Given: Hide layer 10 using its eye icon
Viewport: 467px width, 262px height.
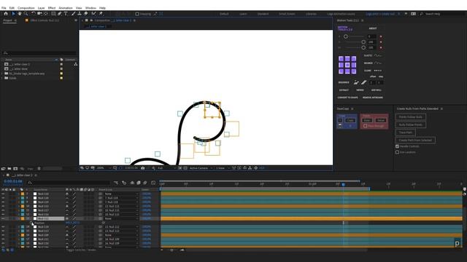Looking at the screenshot, I should pyautogui.click(x=3, y=206).
